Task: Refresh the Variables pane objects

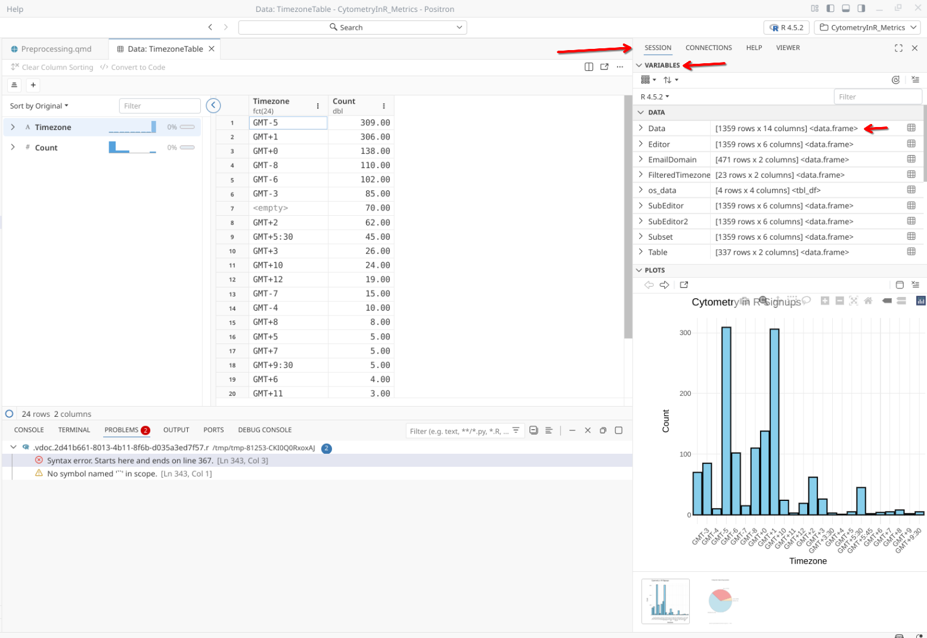Action: click(x=895, y=80)
